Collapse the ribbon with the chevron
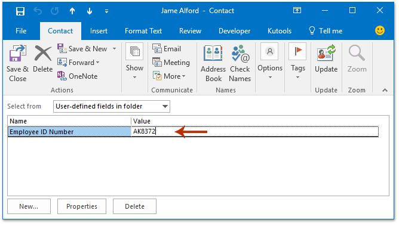 385,90
